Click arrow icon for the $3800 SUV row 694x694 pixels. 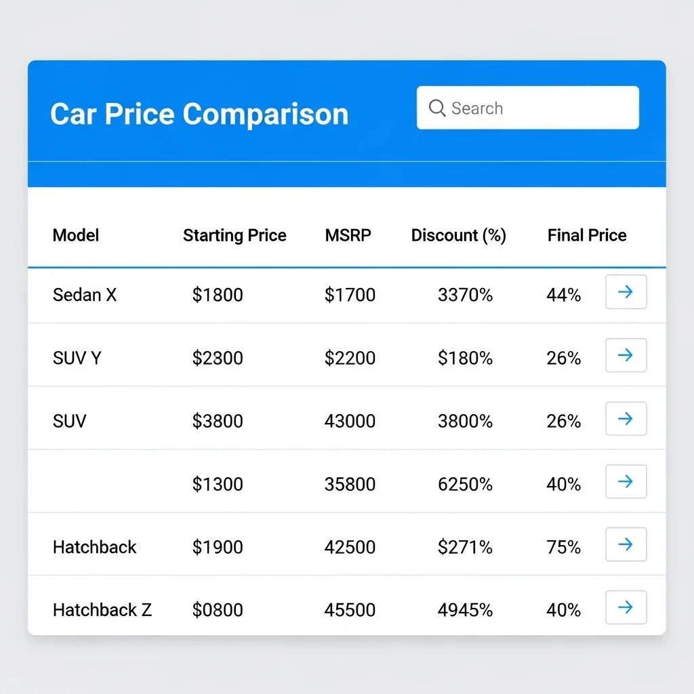(x=626, y=419)
